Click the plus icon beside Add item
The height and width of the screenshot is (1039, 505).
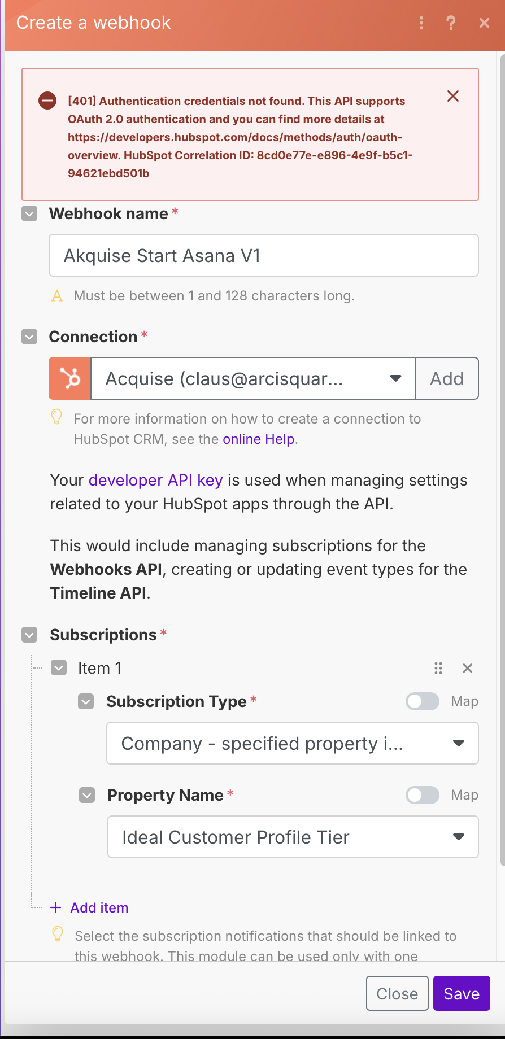tap(55, 907)
